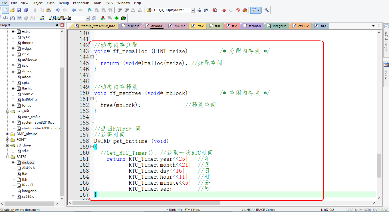Open Options for Target via the wand icon
Image resolution: width=389 pixels, height=212 pixels.
[x=94, y=18]
